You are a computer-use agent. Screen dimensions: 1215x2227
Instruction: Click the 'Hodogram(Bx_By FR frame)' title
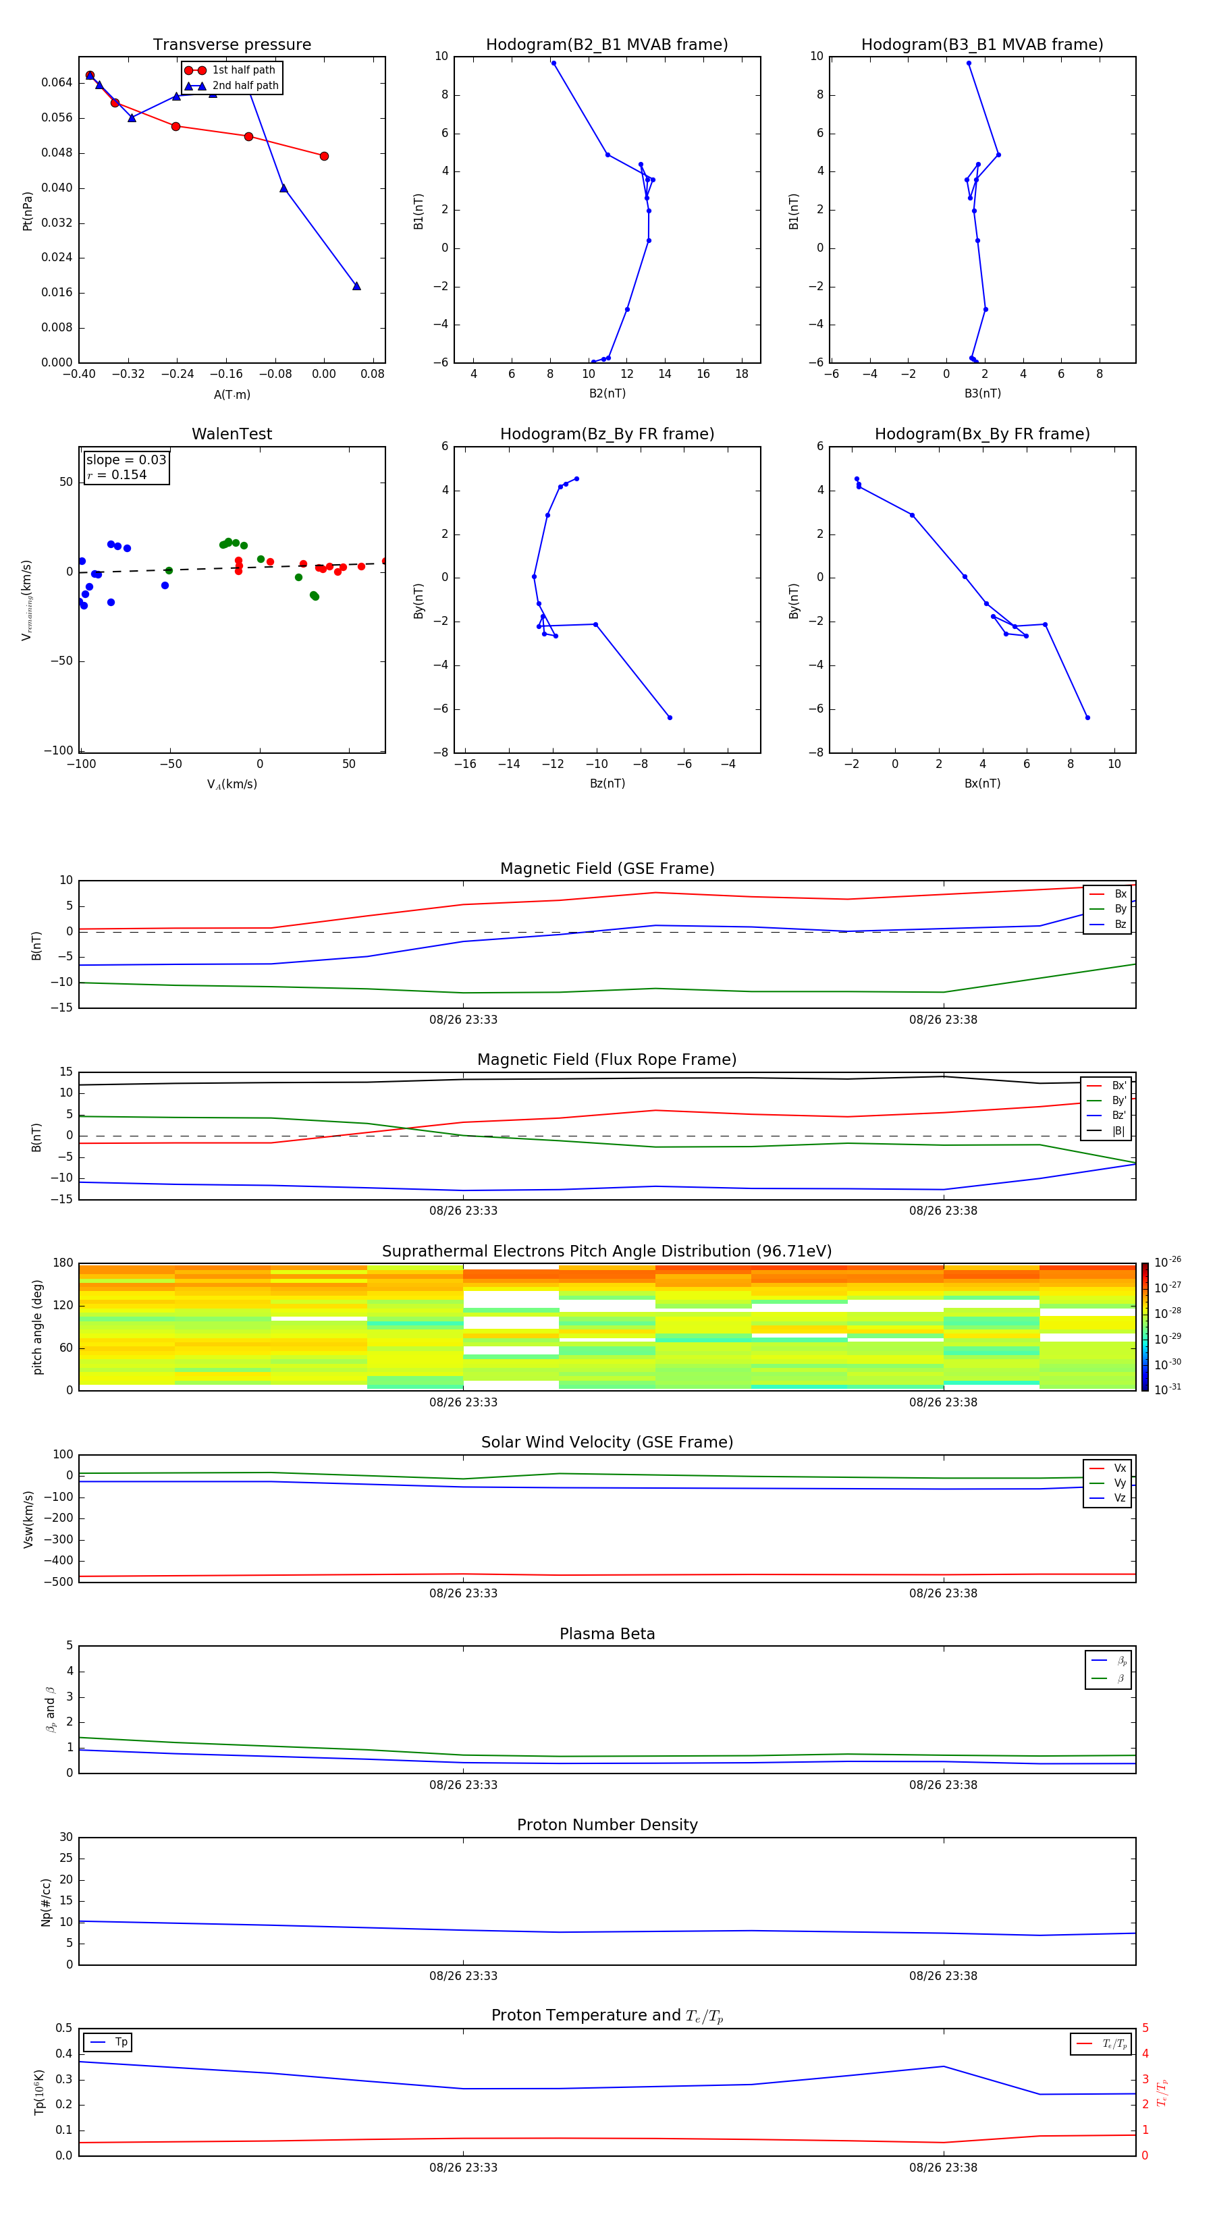pyautogui.click(x=982, y=434)
